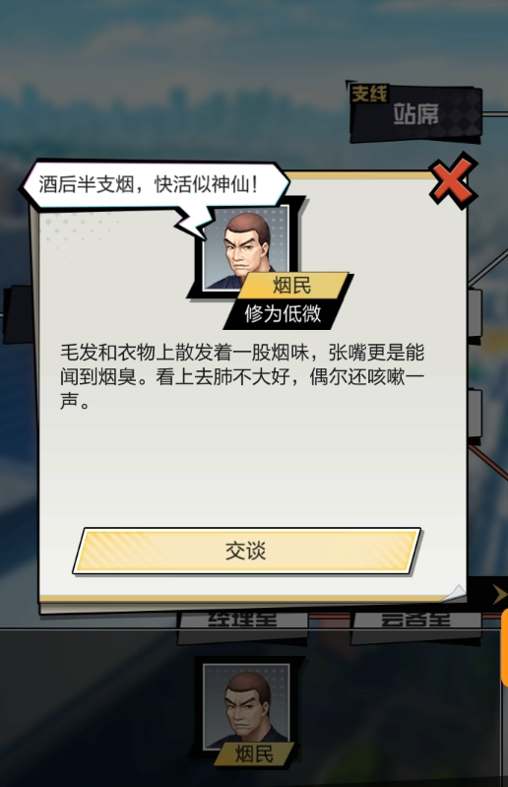
Task: Tap the 修为低微 status label
Action: (284, 314)
